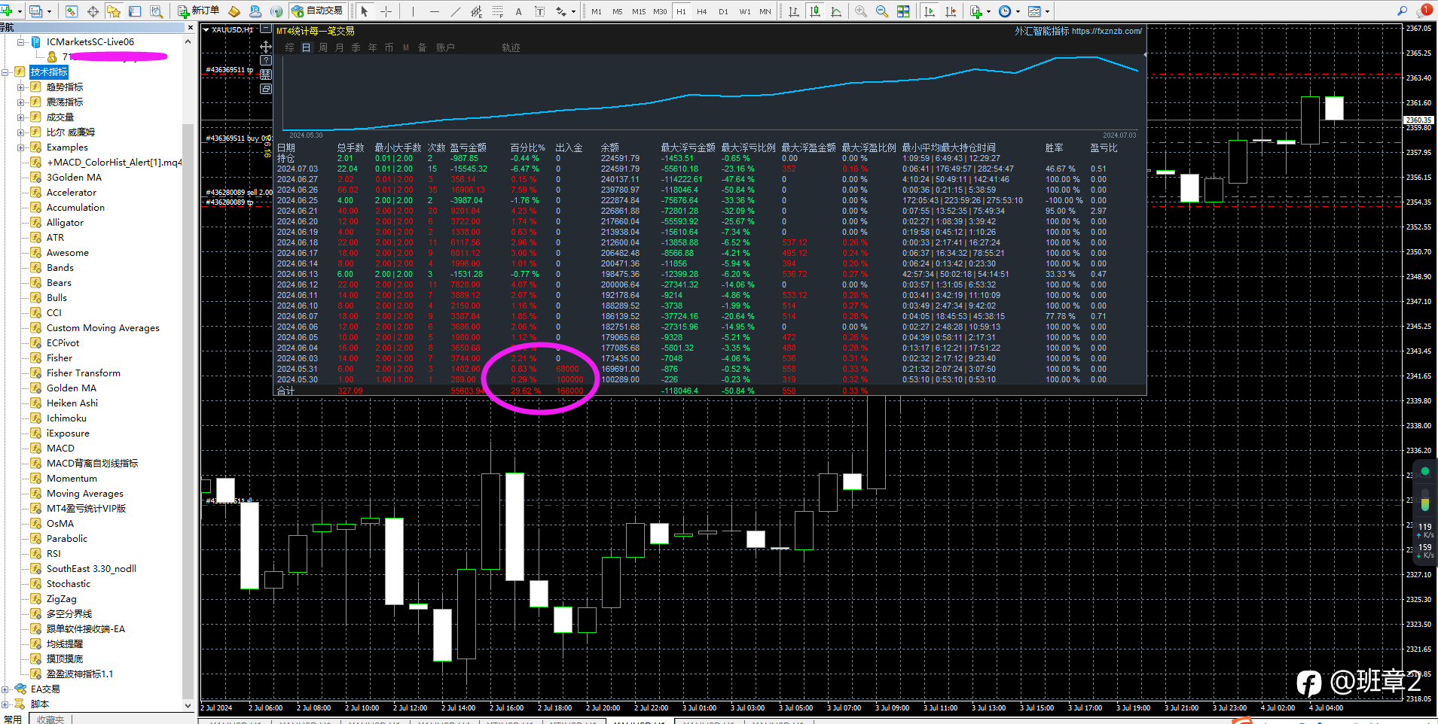Select MT4盈亏统计VIP版 indicator in Navigator

[86, 509]
